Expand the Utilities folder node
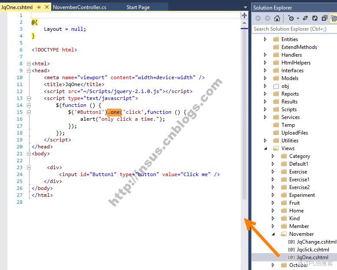The height and width of the screenshot is (270, 337). click(265, 141)
